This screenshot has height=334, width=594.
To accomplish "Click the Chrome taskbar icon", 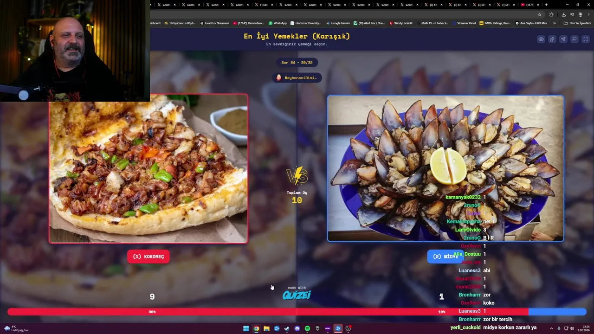I will click(x=256, y=328).
